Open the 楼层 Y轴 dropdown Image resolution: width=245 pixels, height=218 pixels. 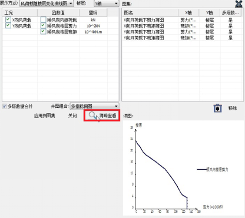[107, 4]
